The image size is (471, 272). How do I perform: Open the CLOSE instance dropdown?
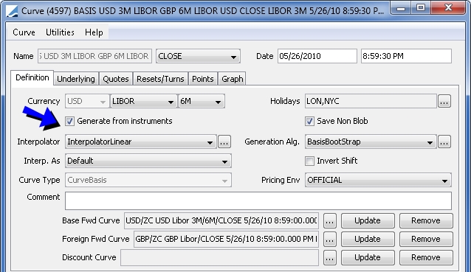198,56
